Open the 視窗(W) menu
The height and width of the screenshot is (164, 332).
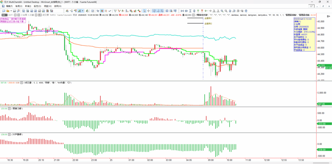[48, 6]
